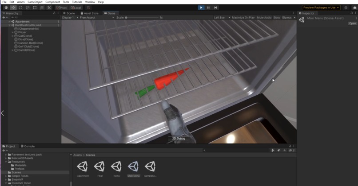This screenshot has width=358, height=186.
Task: Select the Rect tool
Action: click(x=35, y=8)
